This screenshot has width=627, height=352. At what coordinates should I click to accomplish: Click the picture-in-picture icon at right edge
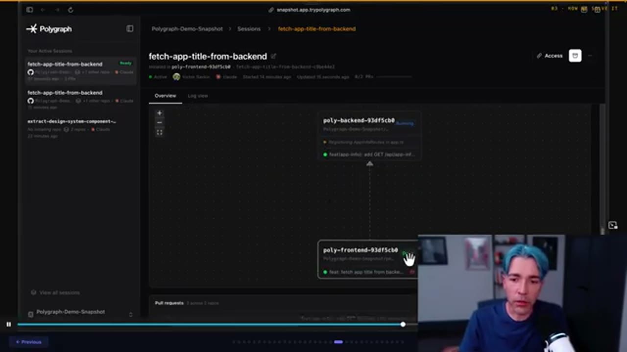(613, 225)
